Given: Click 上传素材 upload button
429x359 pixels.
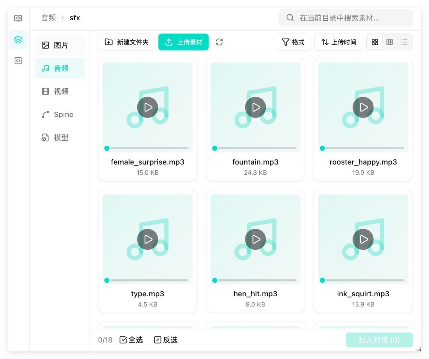Looking at the screenshot, I should [x=183, y=42].
